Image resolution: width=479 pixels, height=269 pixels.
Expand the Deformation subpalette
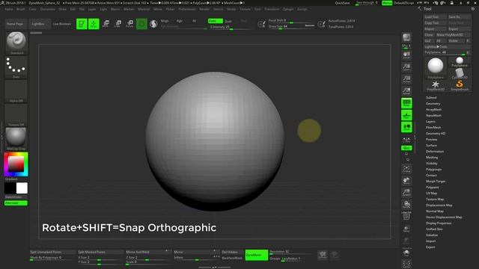[435, 152]
